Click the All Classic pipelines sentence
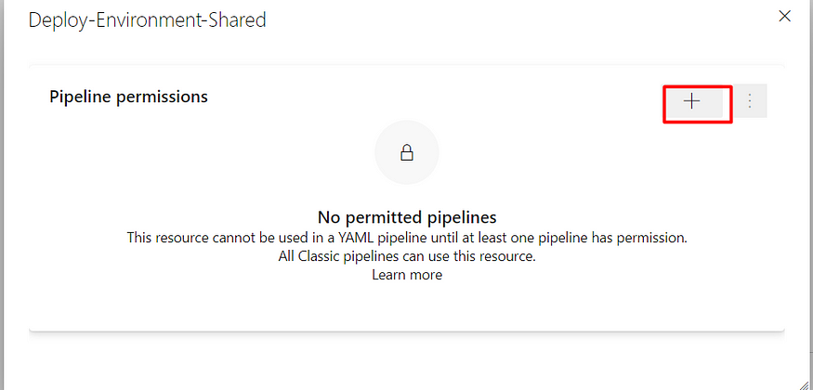Screen dimensions: 813x390 click(x=407, y=256)
